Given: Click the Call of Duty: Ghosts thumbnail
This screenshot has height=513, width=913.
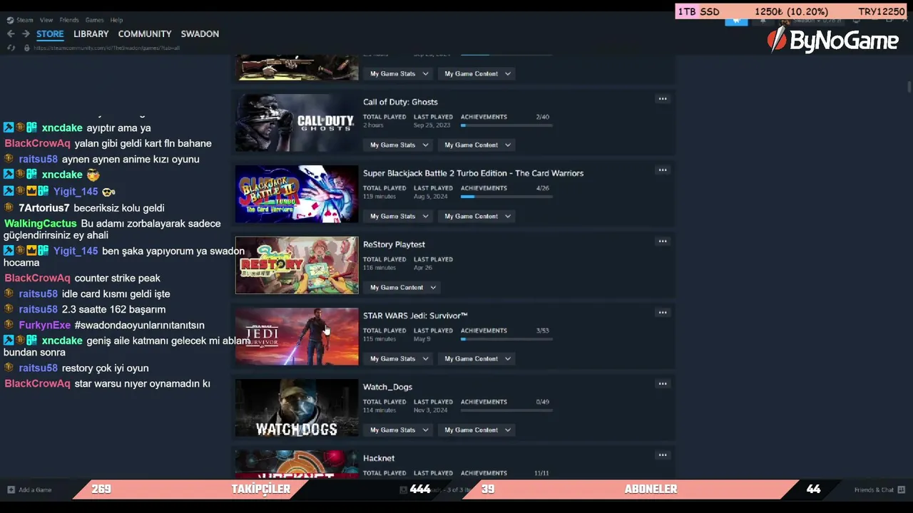Looking at the screenshot, I should point(297,123).
